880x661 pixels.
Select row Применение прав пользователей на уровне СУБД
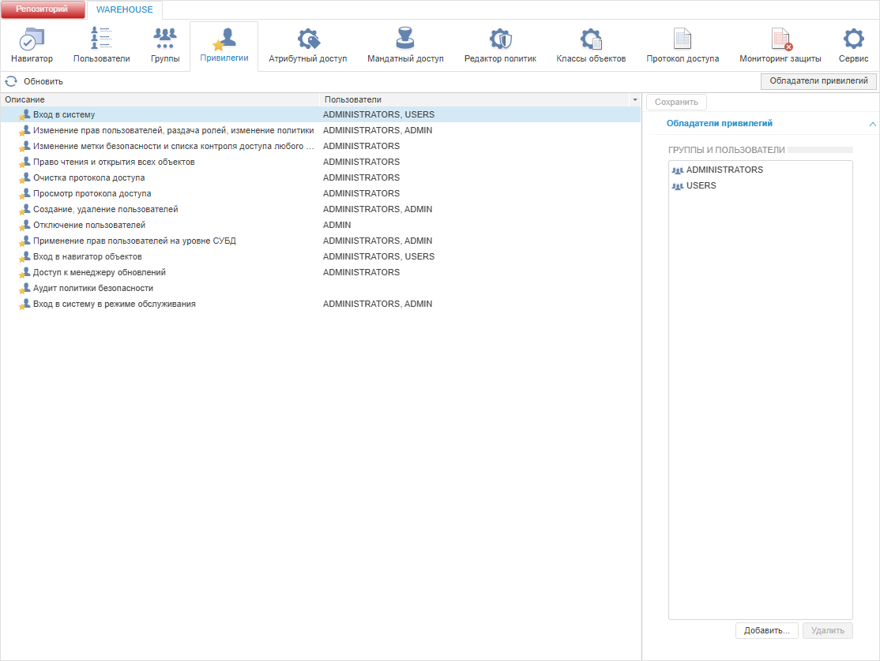tap(321, 241)
